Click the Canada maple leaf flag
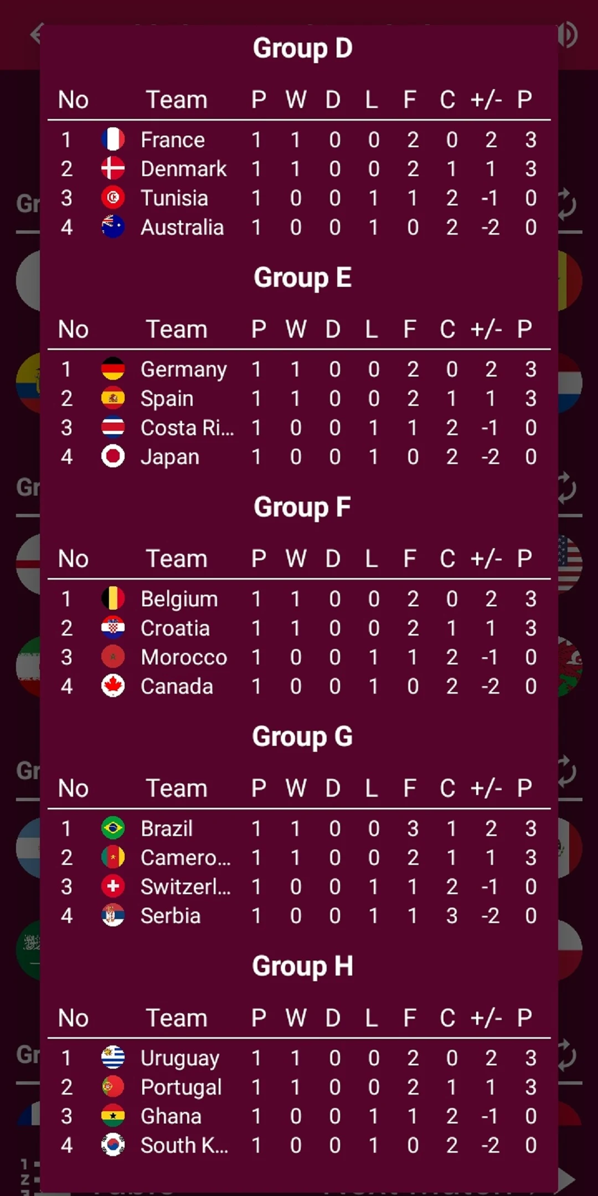The image size is (598, 1196). [x=113, y=686]
